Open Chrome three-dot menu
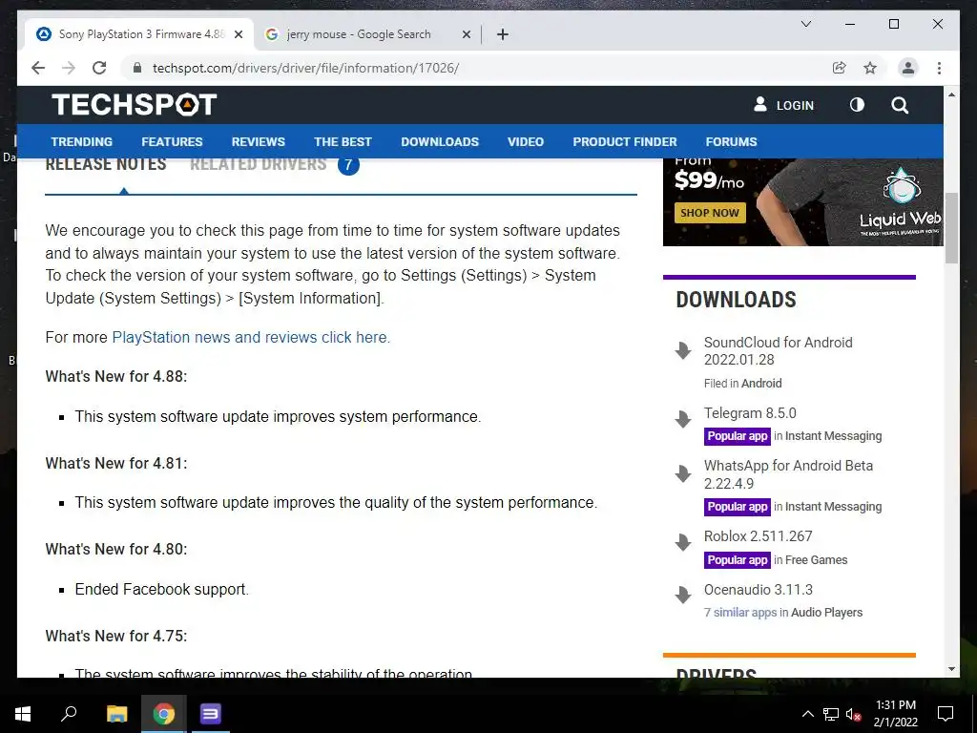This screenshot has width=977, height=733. tap(939, 68)
